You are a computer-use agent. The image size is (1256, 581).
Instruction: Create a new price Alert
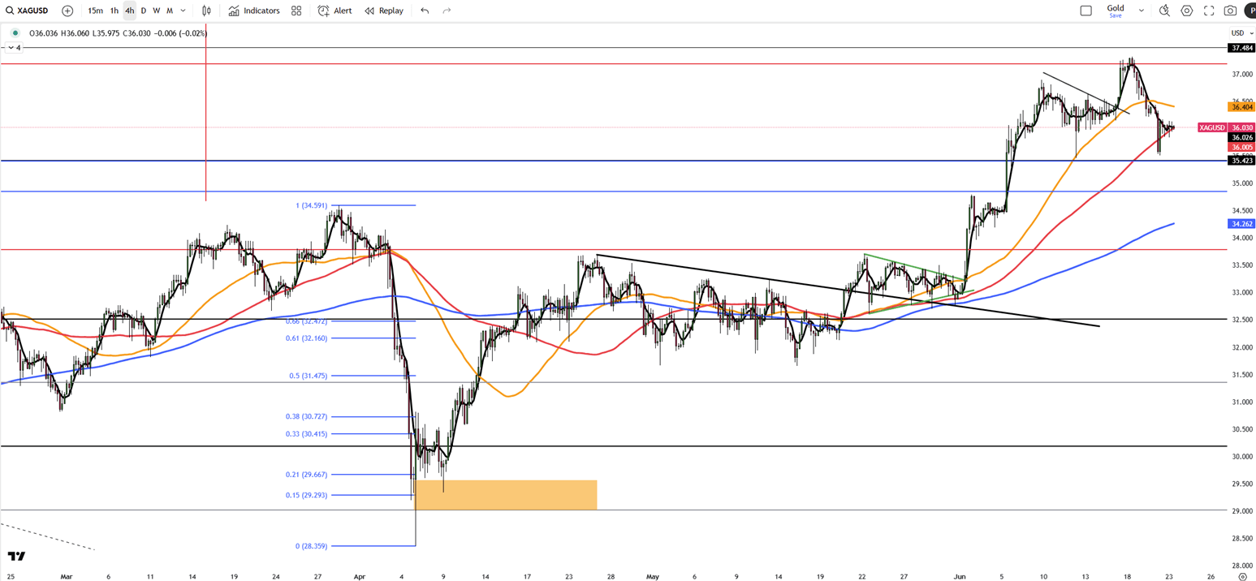pos(335,11)
